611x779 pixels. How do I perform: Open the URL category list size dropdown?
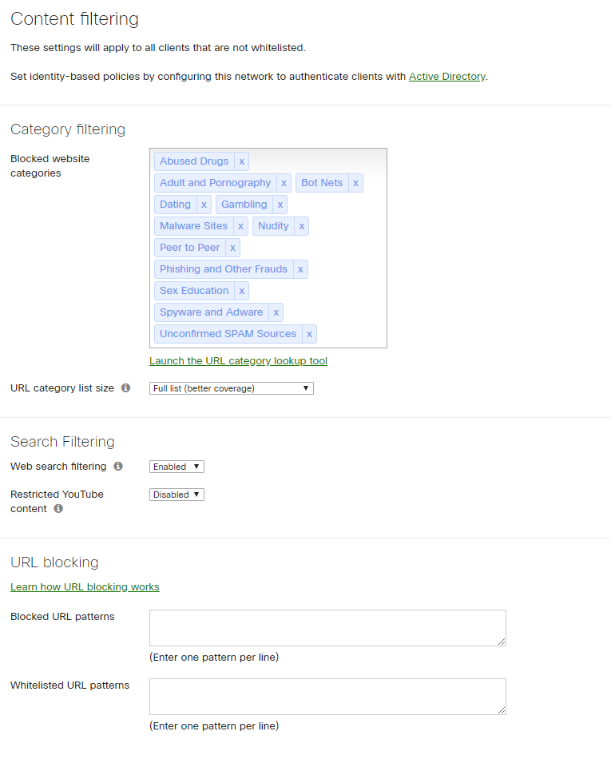231,388
